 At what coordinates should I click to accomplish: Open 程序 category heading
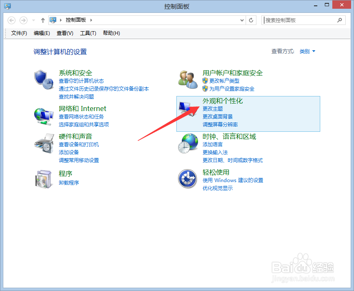pyautogui.click(x=65, y=173)
